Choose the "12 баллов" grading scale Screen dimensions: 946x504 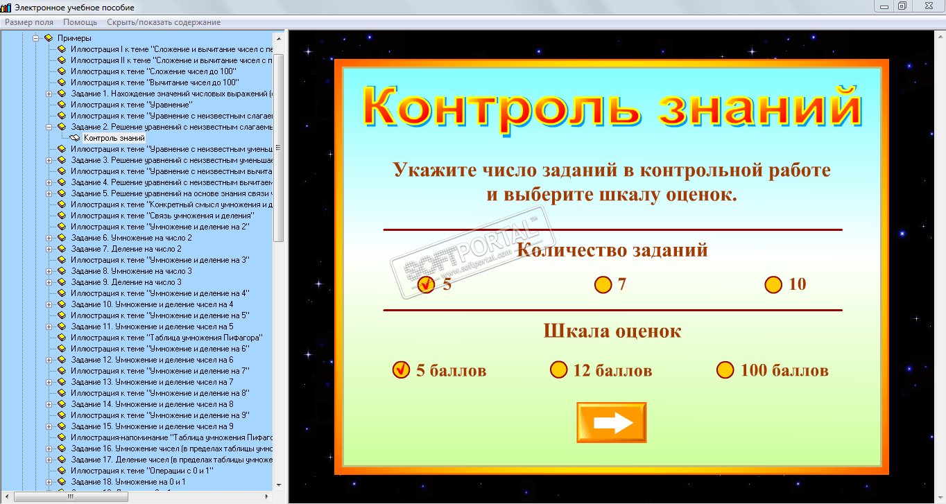pyautogui.click(x=558, y=370)
